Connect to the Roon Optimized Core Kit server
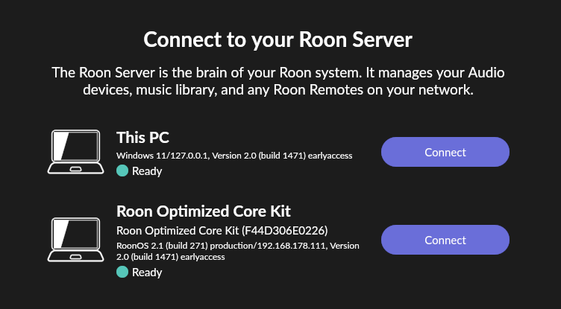Viewport: 561px width, 309px height. [445, 240]
